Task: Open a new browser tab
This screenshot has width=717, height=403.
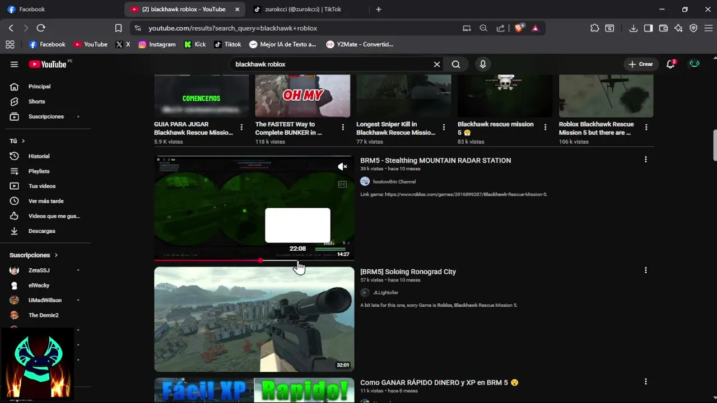Action: [379, 9]
